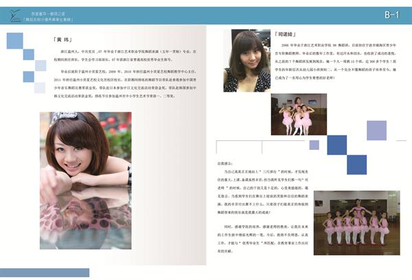Click the lavender square on right edge
The image size is (412, 280).
pyautogui.click(x=377, y=128)
